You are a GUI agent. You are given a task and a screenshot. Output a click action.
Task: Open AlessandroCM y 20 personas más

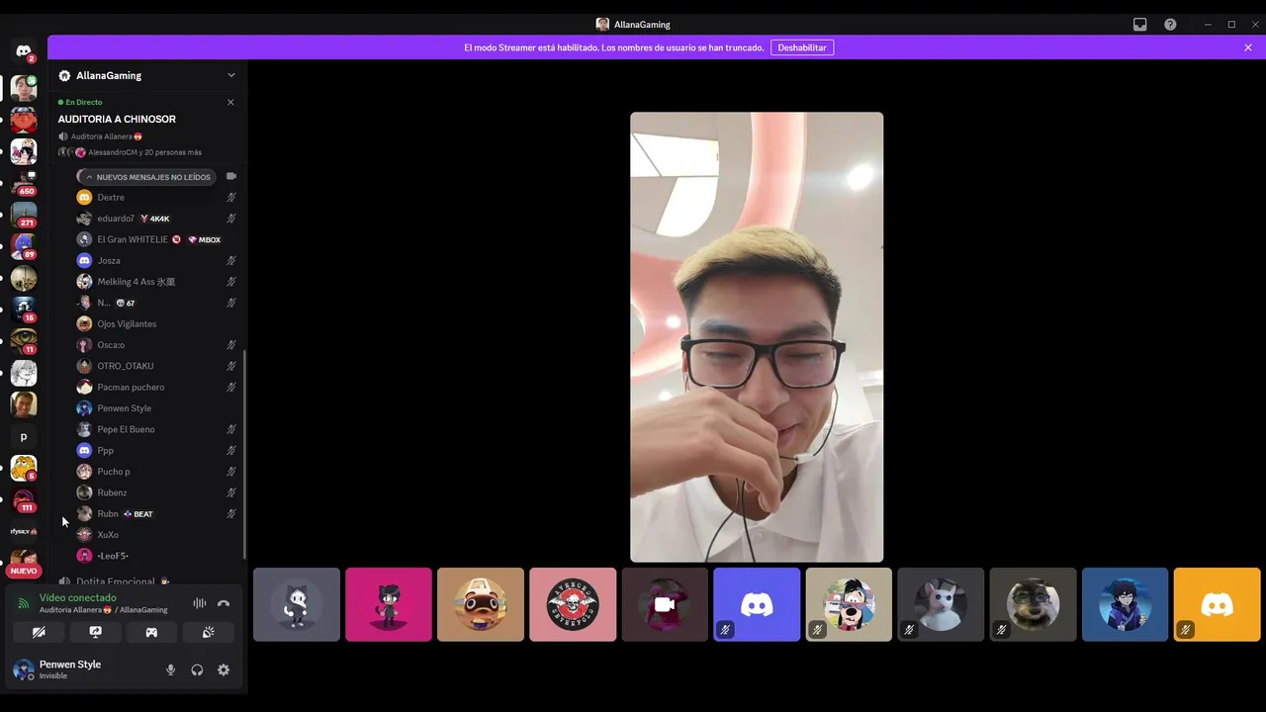[x=144, y=152]
